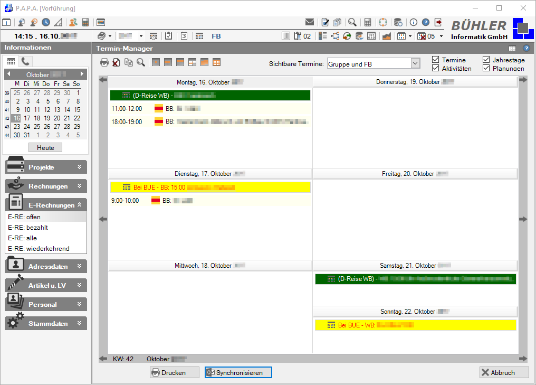The height and width of the screenshot is (385, 536).
Task: Select E-RE: alle entry
Action: 46,238
